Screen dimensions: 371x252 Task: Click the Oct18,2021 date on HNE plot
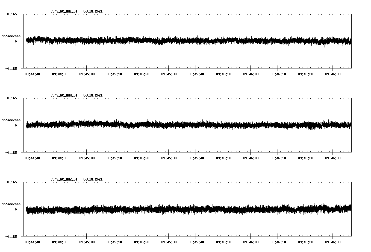pos(93,11)
